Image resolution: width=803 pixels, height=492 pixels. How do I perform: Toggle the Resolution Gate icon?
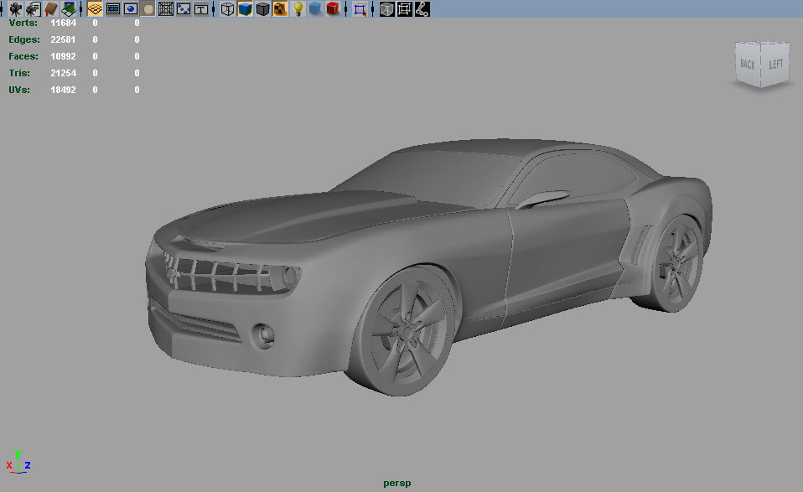(x=131, y=8)
